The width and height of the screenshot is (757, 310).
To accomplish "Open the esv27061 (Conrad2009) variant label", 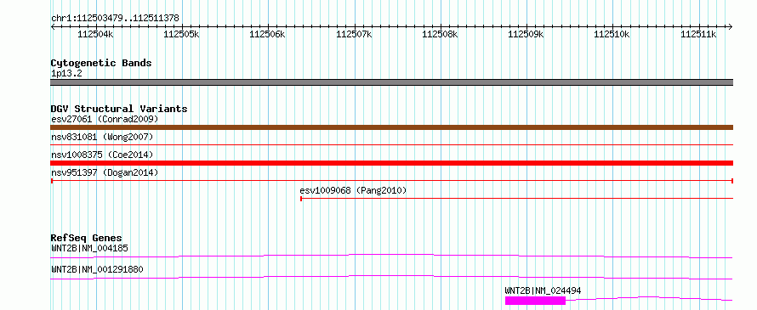I will pyautogui.click(x=105, y=119).
